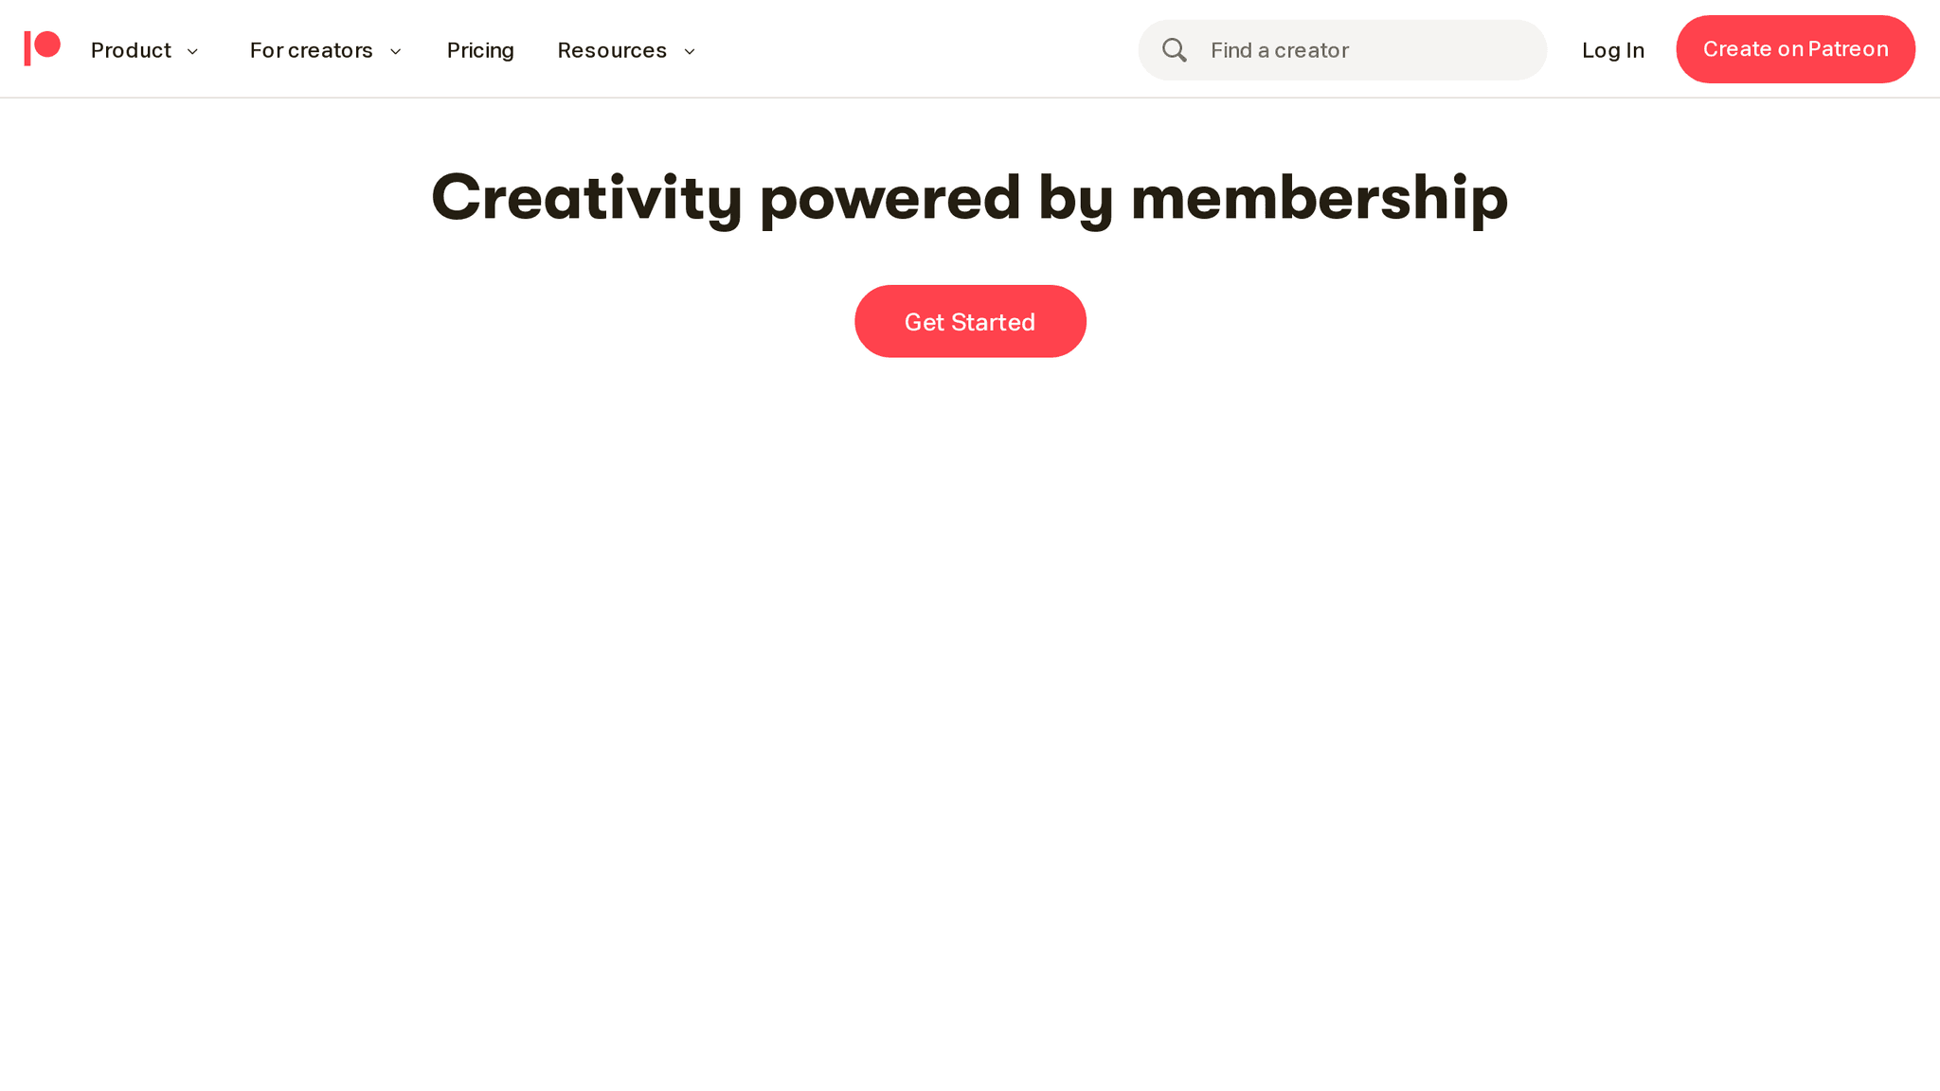The image size is (1940, 1091).
Task: Return home via the Patreon logo
Action: coord(42,48)
